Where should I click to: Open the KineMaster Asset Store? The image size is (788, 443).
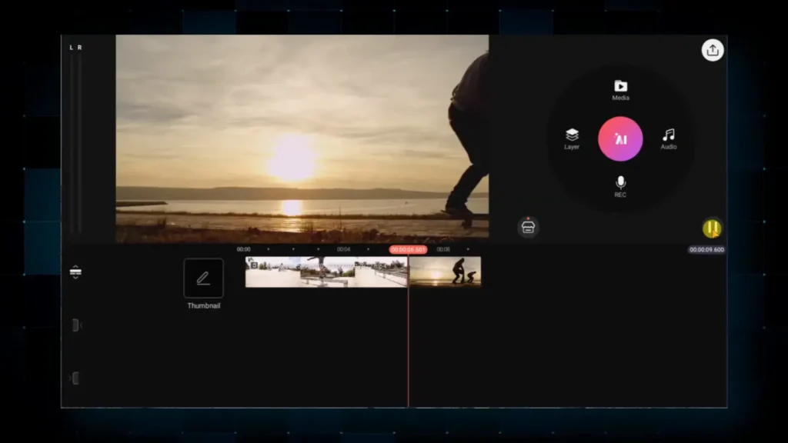click(x=528, y=228)
